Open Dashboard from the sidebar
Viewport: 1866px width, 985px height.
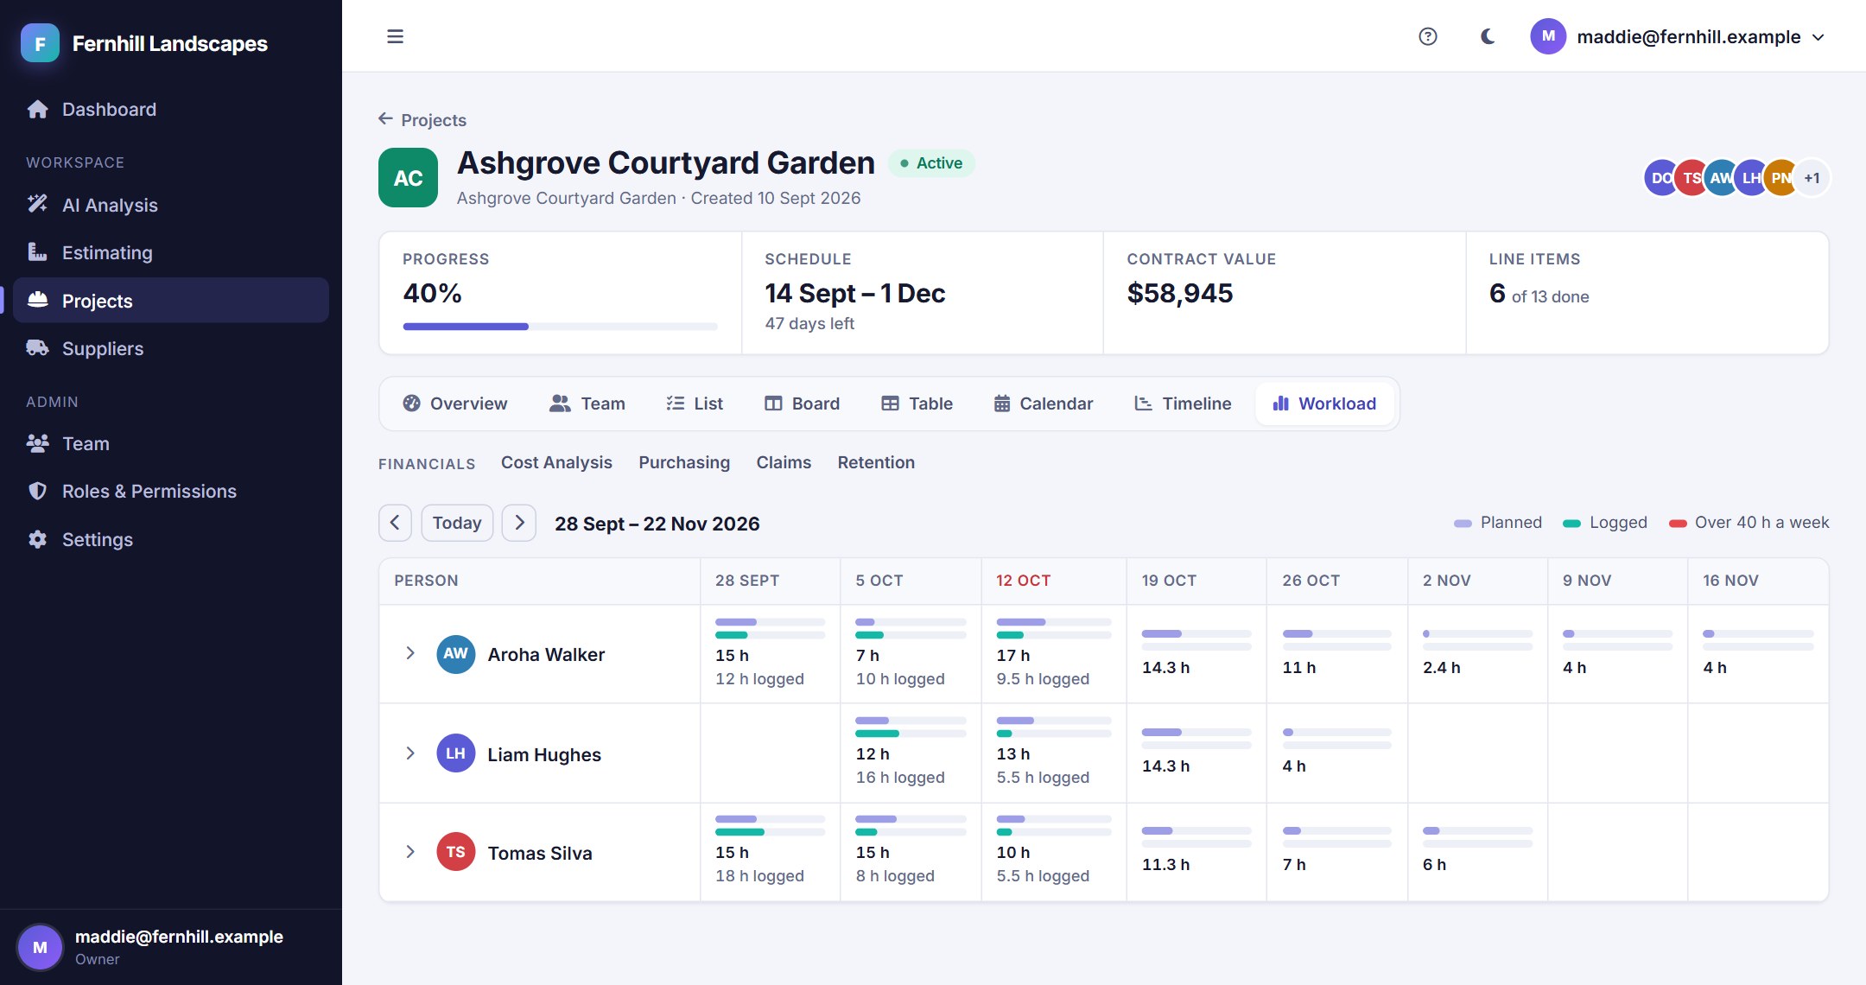click(170, 109)
